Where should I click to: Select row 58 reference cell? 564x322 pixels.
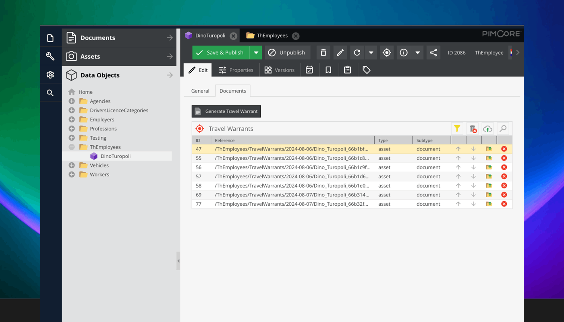293,186
